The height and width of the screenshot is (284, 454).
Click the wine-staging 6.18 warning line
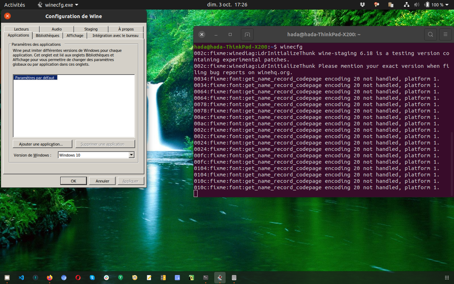click(x=322, y=56)
